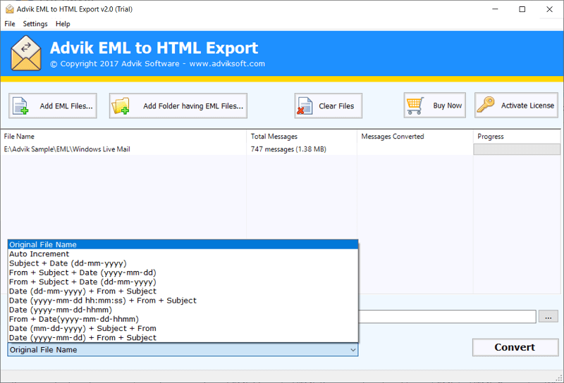
Task: Choose the Auto Increment naming option
Action: (x=183, y=254)
